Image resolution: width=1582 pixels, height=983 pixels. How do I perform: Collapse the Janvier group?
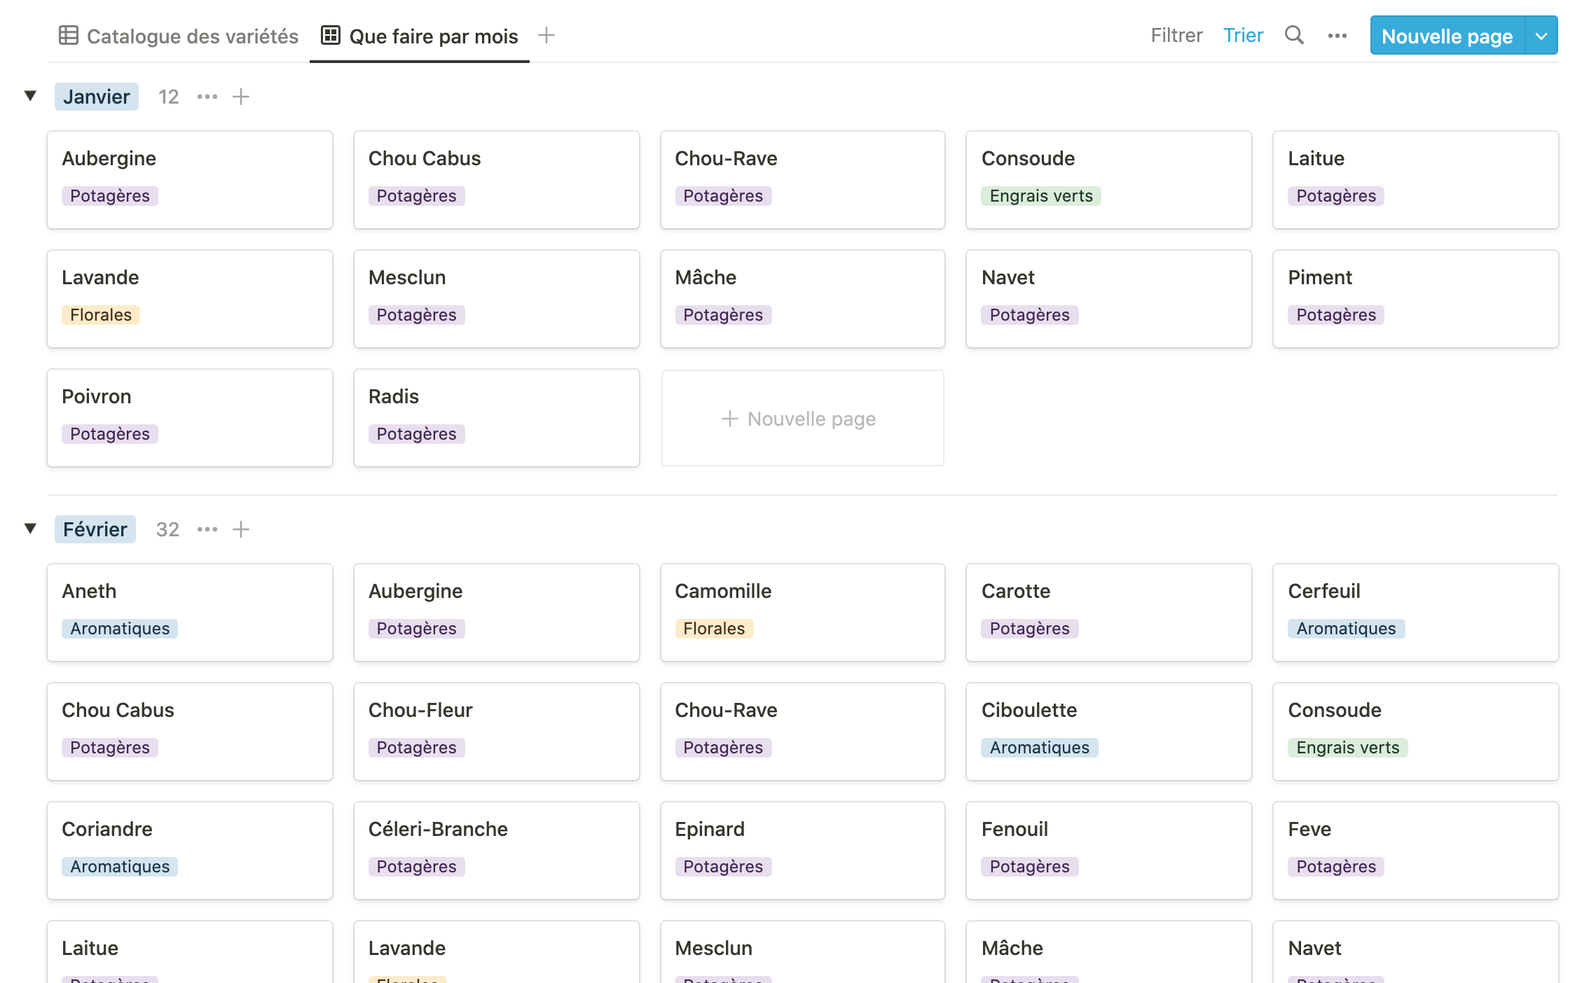click(30, 96)
